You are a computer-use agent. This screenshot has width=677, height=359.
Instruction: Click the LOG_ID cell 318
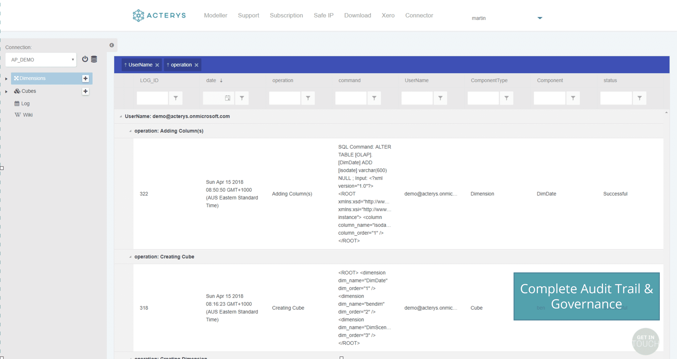click(x=144, y=308)
